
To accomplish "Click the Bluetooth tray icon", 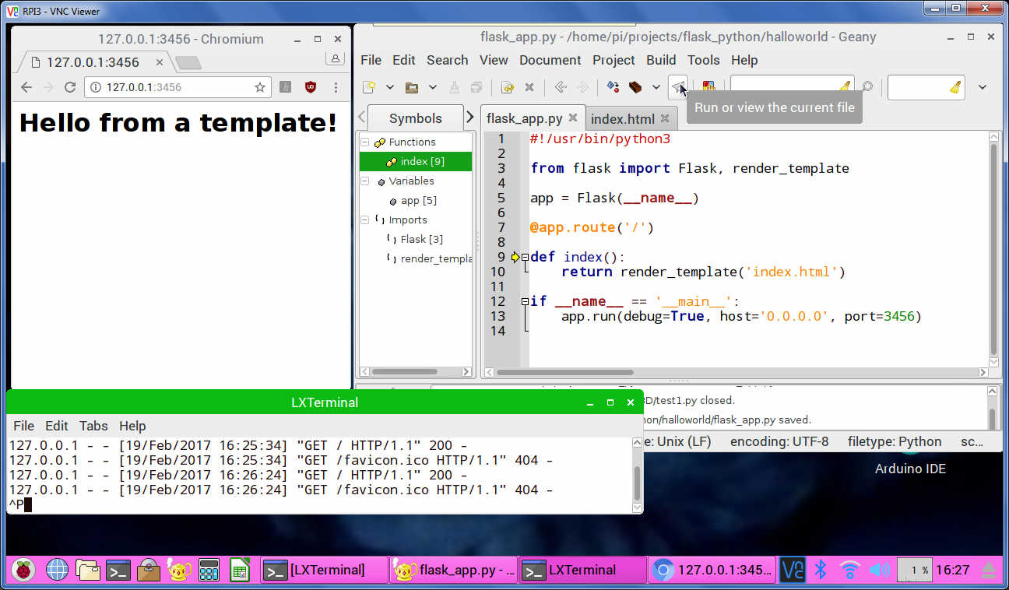I will click(x=820, y=570).
